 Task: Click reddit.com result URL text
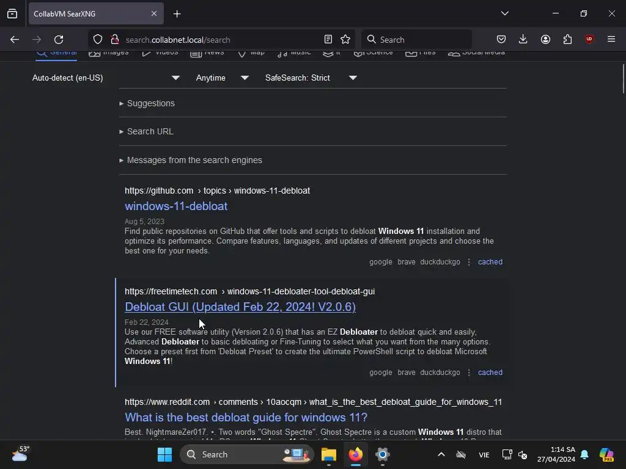(313, 402)
